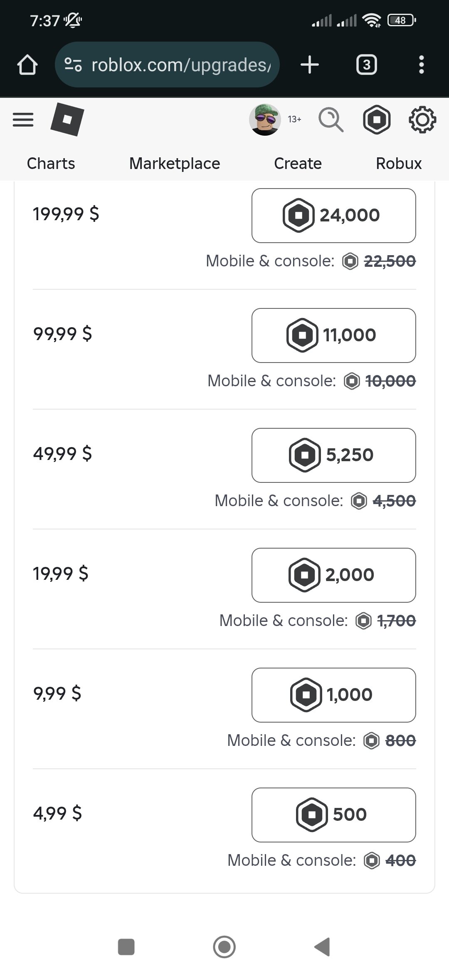The height and width of the screenshot is (974, 449).
Task: Purchase the 5,250 Robux package
Action: 333,455
